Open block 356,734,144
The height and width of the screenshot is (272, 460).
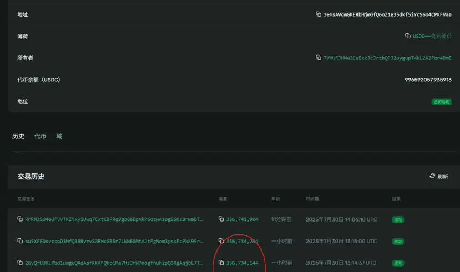click(x=242, y=263)
